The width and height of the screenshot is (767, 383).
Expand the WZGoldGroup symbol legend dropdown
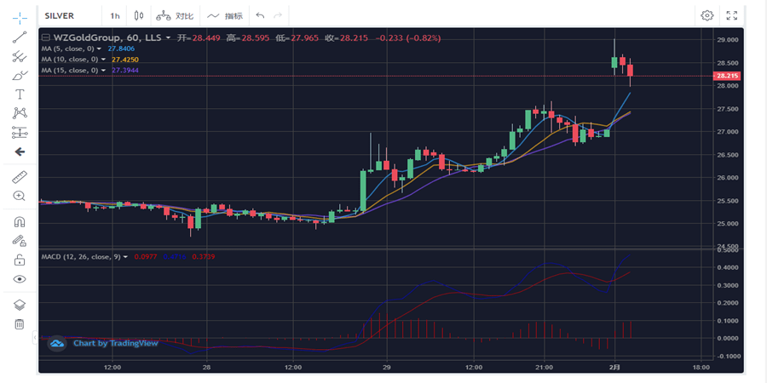click(169, 38)
